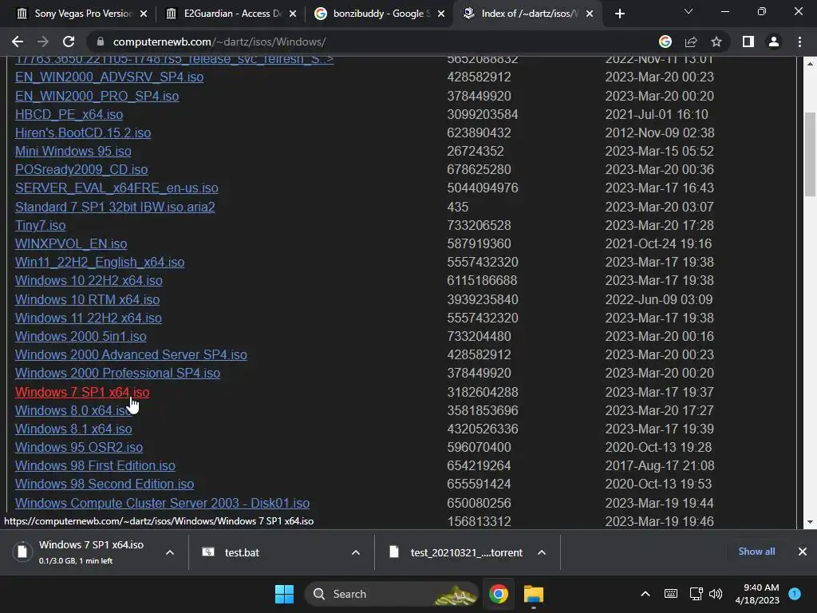Screen dimensions: 817x613
Task: Click scrollbar down arrow
Action: point(810,522)
